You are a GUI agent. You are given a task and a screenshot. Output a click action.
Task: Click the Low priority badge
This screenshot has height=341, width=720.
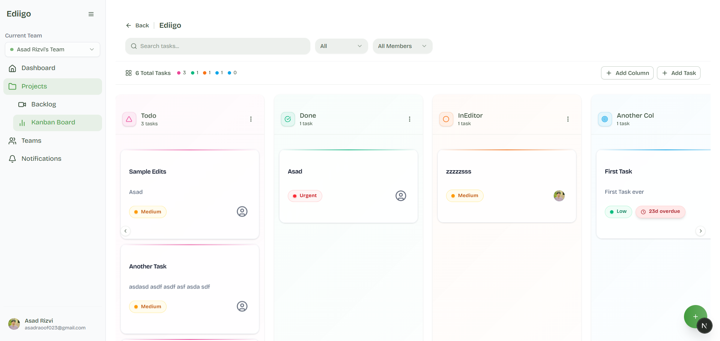[618, 212]
